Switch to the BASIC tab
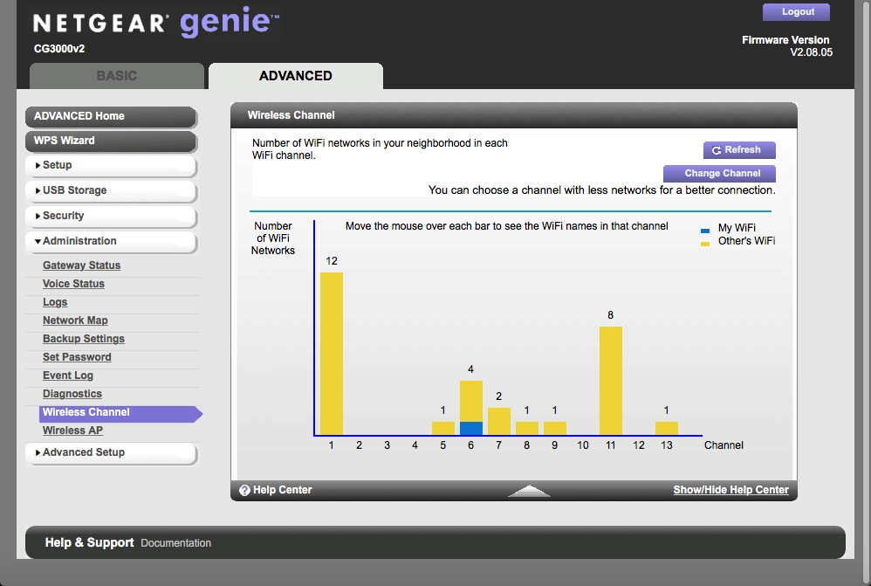Screen dimensions: 871x586 [116, 76]
